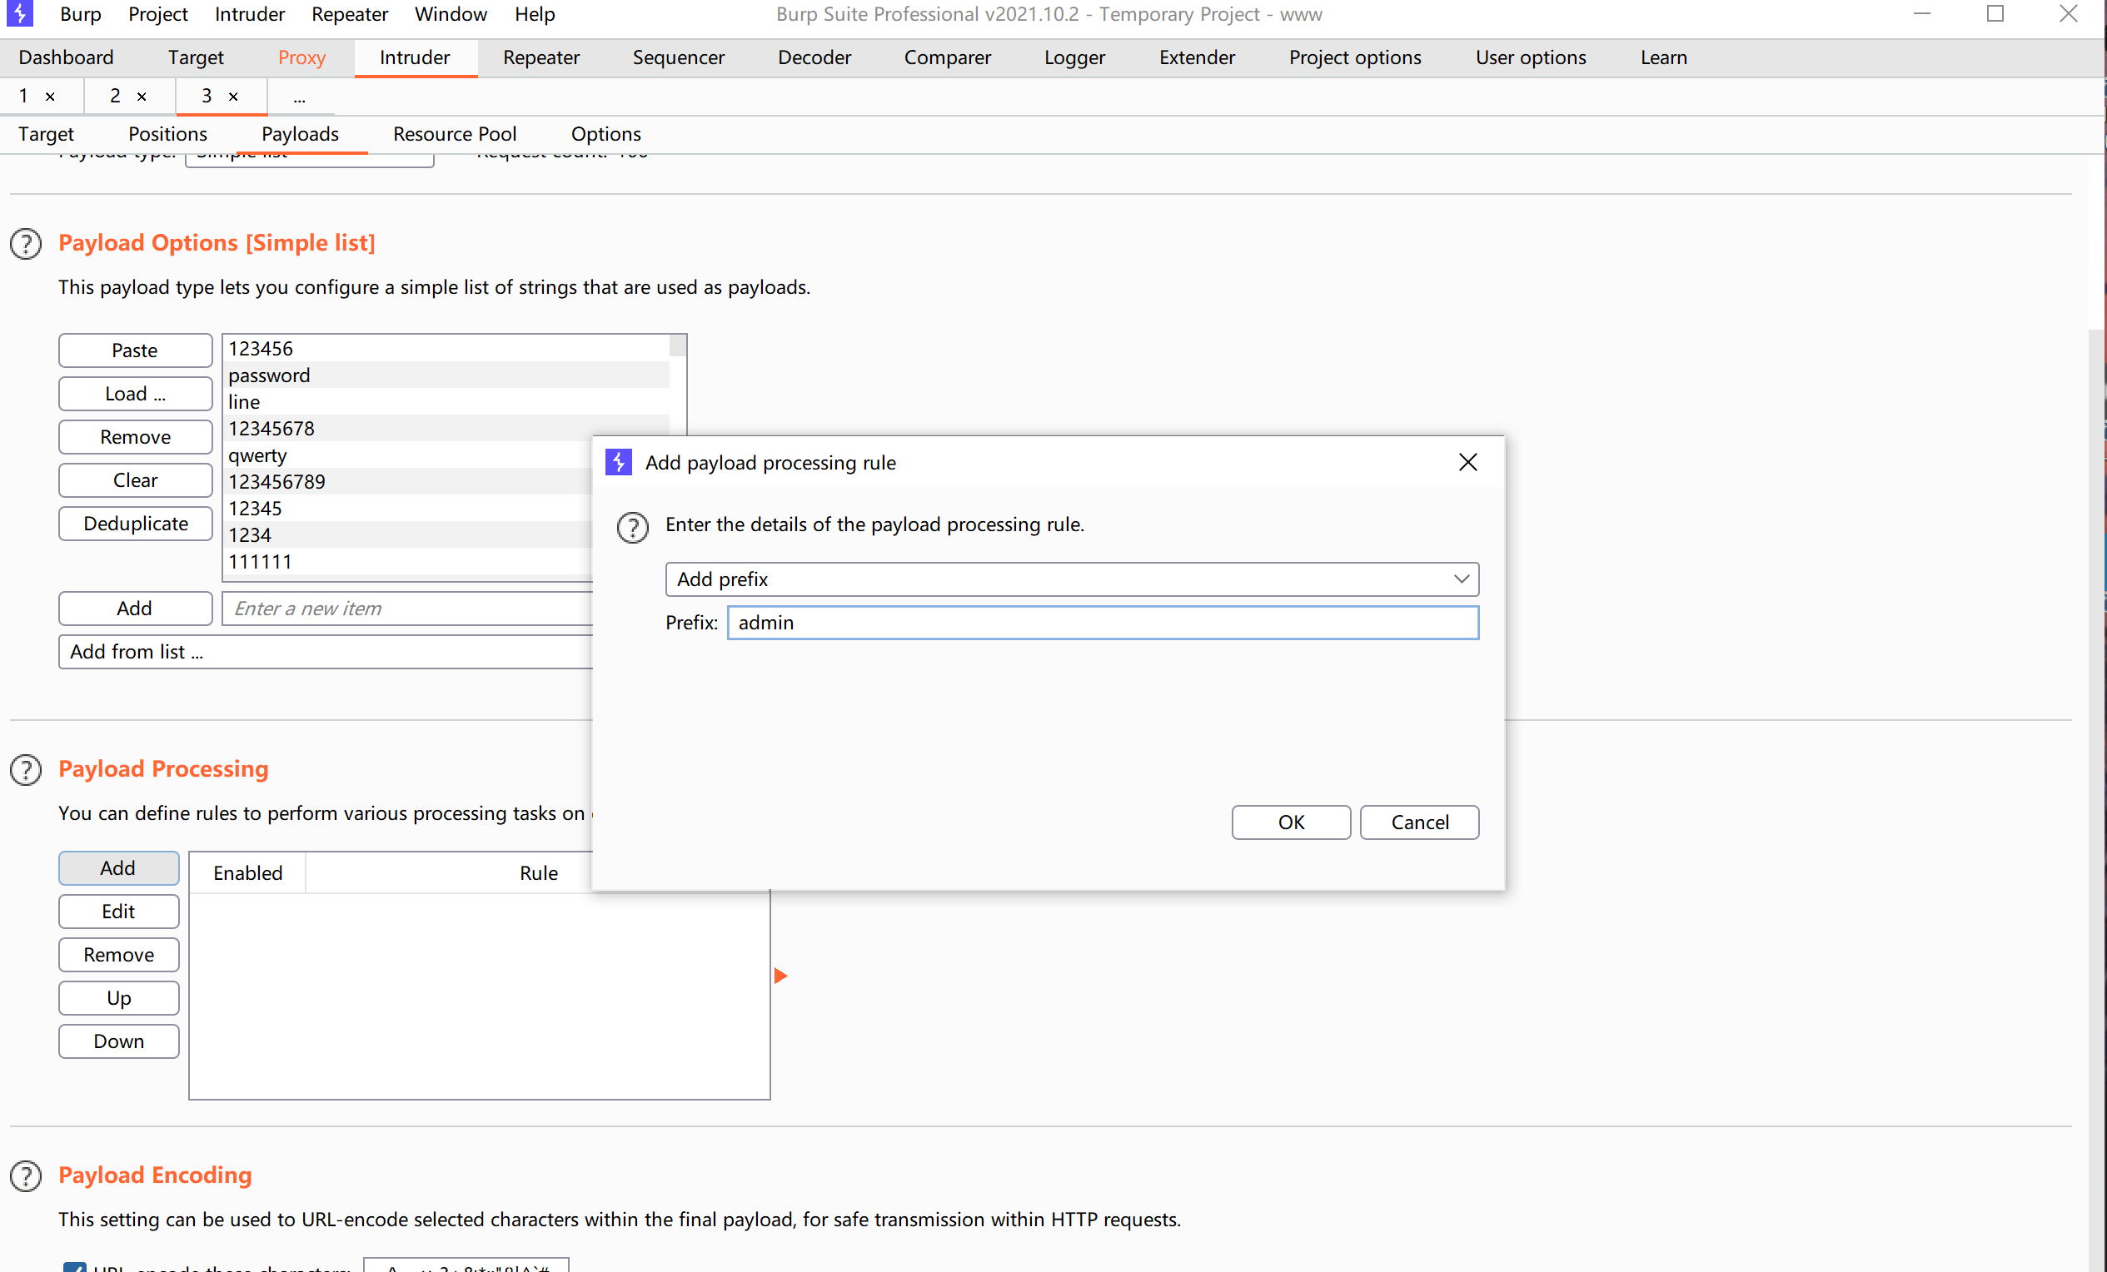This screenshot has width=2107, height=1272.
Task: Switch to the Project options tab
Action: [1354, 57]
